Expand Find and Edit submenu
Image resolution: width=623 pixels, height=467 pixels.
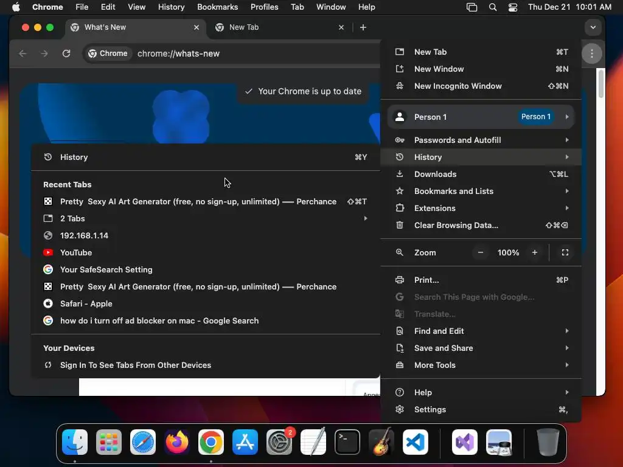point(481,331)
